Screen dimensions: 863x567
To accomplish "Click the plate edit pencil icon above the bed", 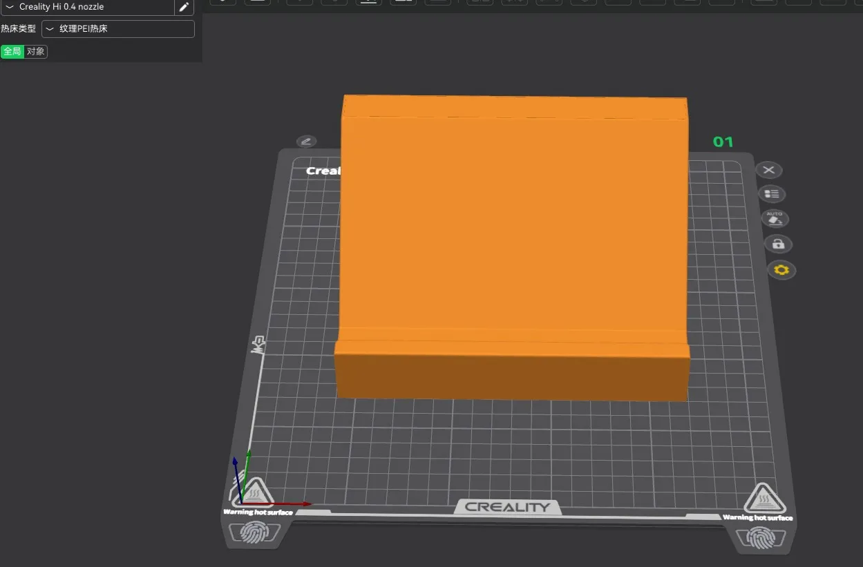I will 306,141.
